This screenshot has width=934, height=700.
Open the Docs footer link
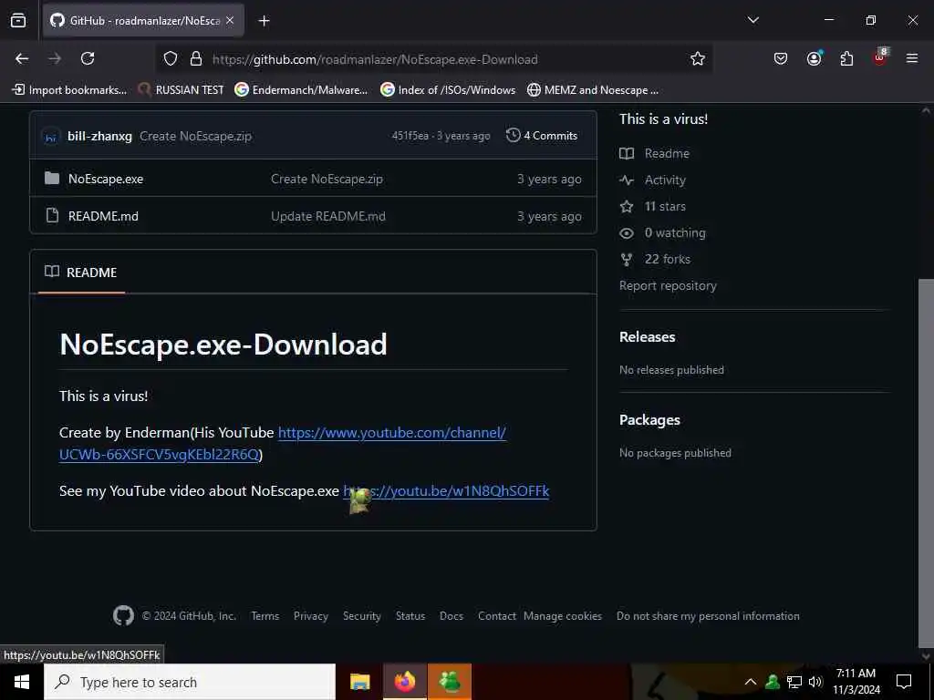pos(451,616)
